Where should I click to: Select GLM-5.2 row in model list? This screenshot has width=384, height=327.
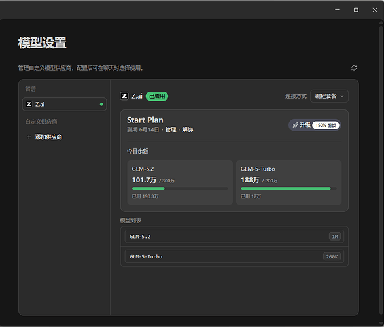pos(234,237)
